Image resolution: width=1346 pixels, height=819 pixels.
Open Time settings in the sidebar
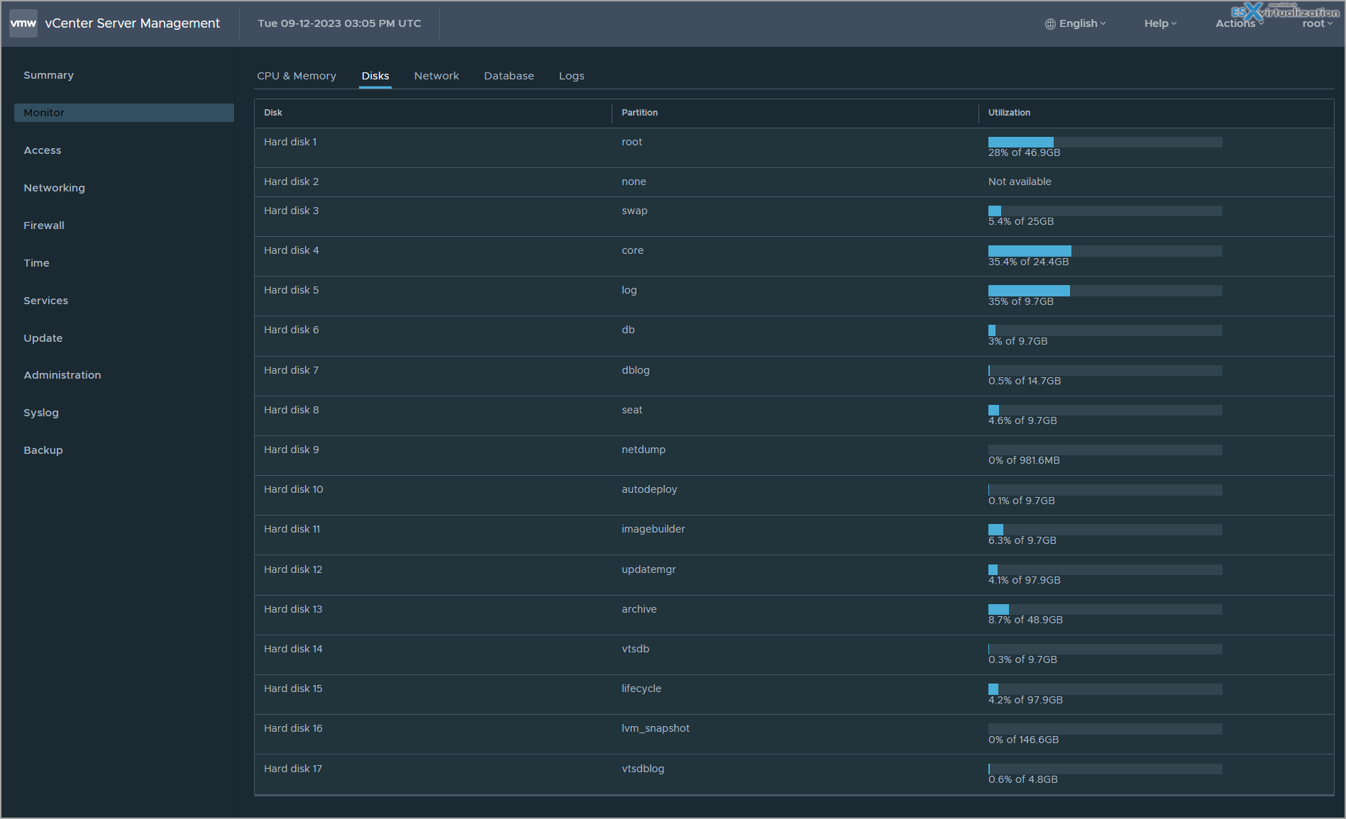(36, 263)
